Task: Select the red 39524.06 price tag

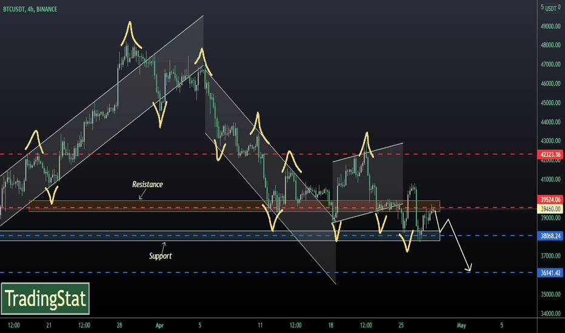Action: 550,199
